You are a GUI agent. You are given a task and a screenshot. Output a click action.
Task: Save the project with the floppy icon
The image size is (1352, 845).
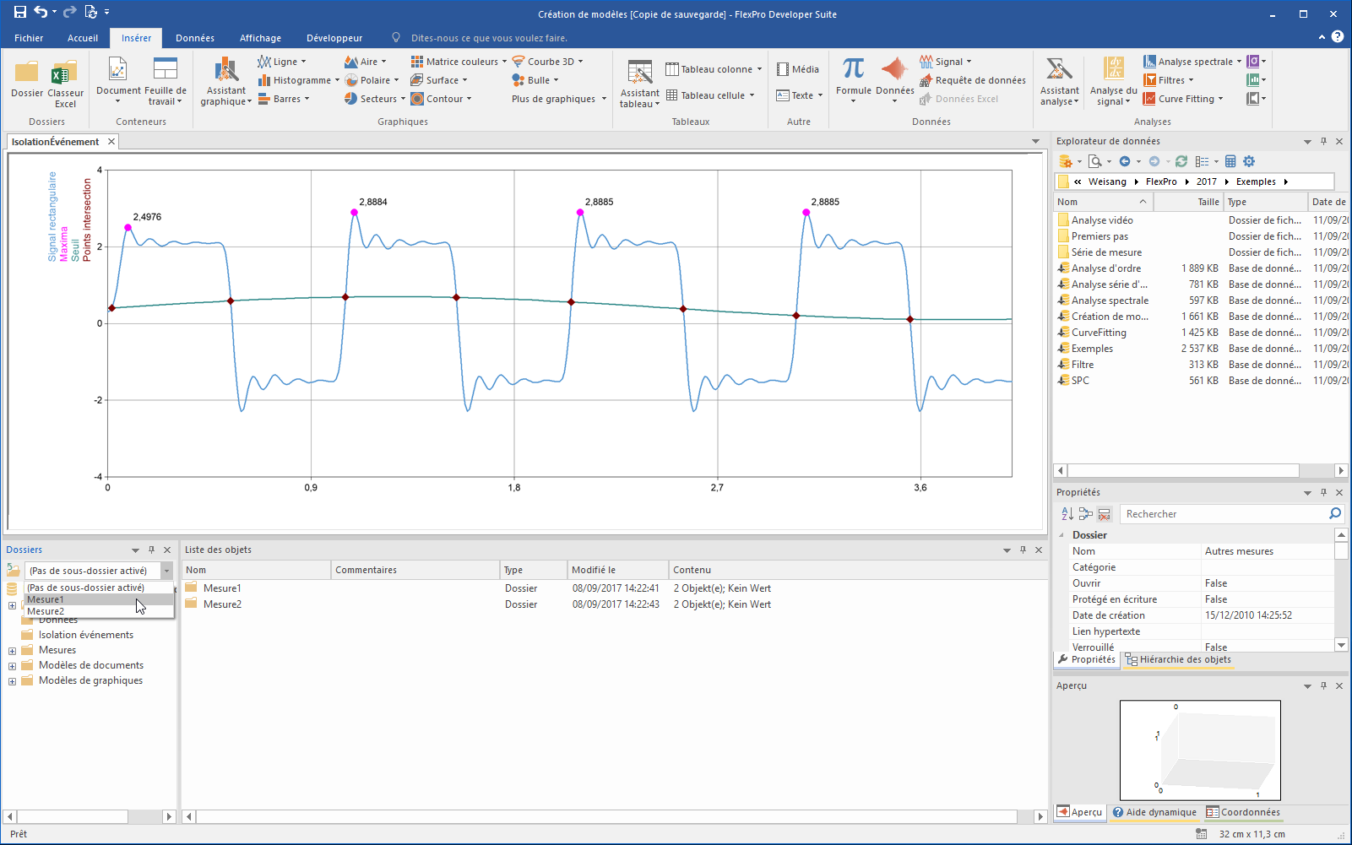click(20, 13)
